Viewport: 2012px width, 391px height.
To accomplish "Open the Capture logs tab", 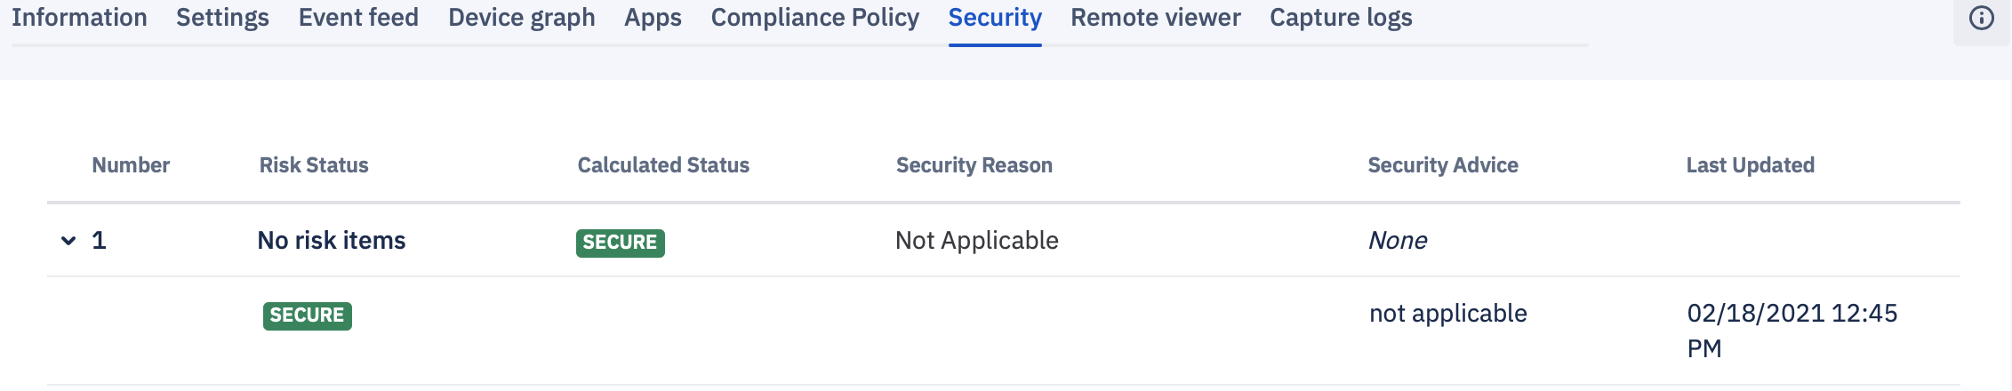I will [1341, 18].
